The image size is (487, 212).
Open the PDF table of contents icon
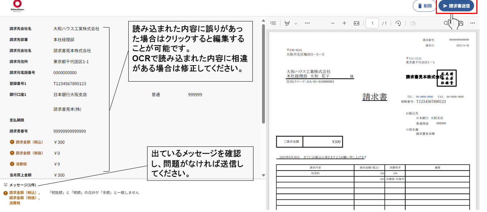[x=273, y=23]
